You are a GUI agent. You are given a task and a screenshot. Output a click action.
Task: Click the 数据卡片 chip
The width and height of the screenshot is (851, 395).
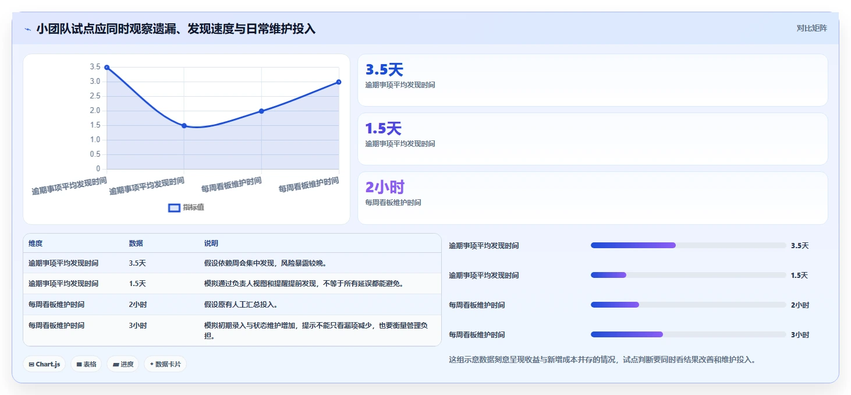coord(165,364)
